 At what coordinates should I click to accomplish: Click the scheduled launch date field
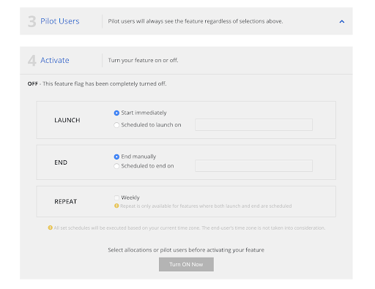click(253, 125)
